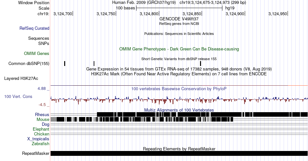Click the black RepeatMasker element bar
The height and width of the screenshot is (161, 308).
[x=179, y=153]
